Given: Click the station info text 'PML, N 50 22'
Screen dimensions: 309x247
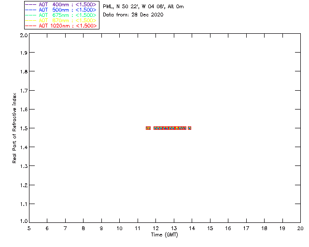Looking at the screenshot, I should pyautogui.click(x=120, y=7).
